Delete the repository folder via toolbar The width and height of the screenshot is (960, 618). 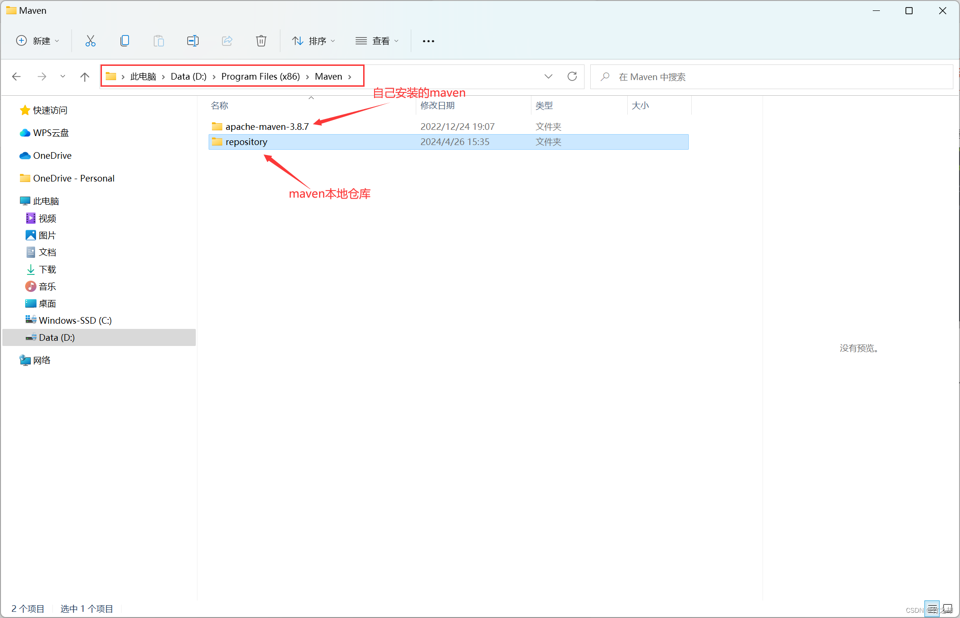click(261, 41)
